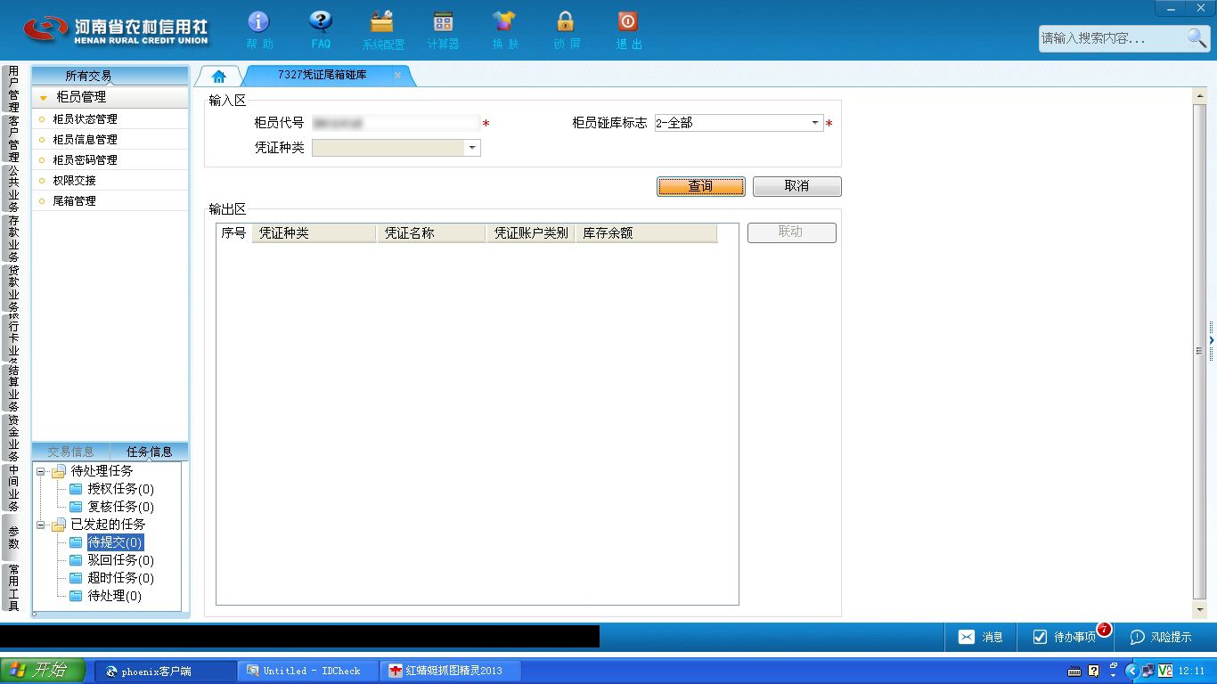
Task: Select the 驳回任务(0) tree item
Action: pyautogui.click(x=120, y=560)
